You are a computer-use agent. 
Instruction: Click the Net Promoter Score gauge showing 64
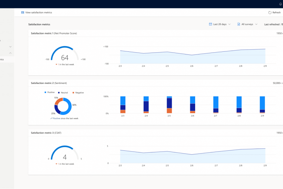point(65,55)
